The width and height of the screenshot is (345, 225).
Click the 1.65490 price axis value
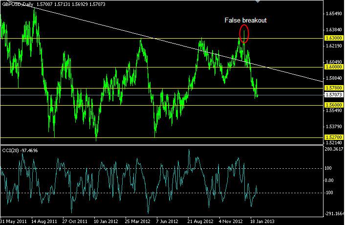pyautogui.click(x=334, y=14)
